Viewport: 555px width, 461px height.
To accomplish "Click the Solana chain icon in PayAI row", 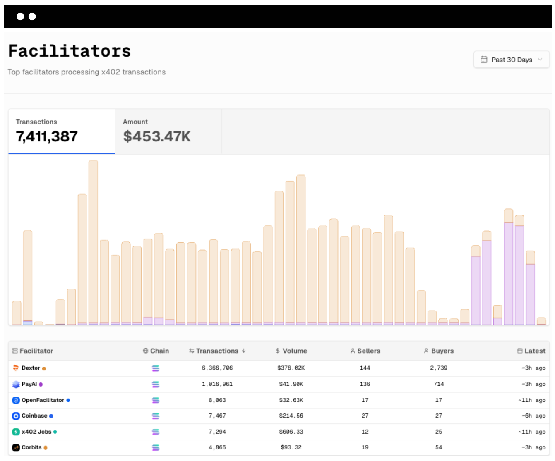I will click(x=156, y=384).
